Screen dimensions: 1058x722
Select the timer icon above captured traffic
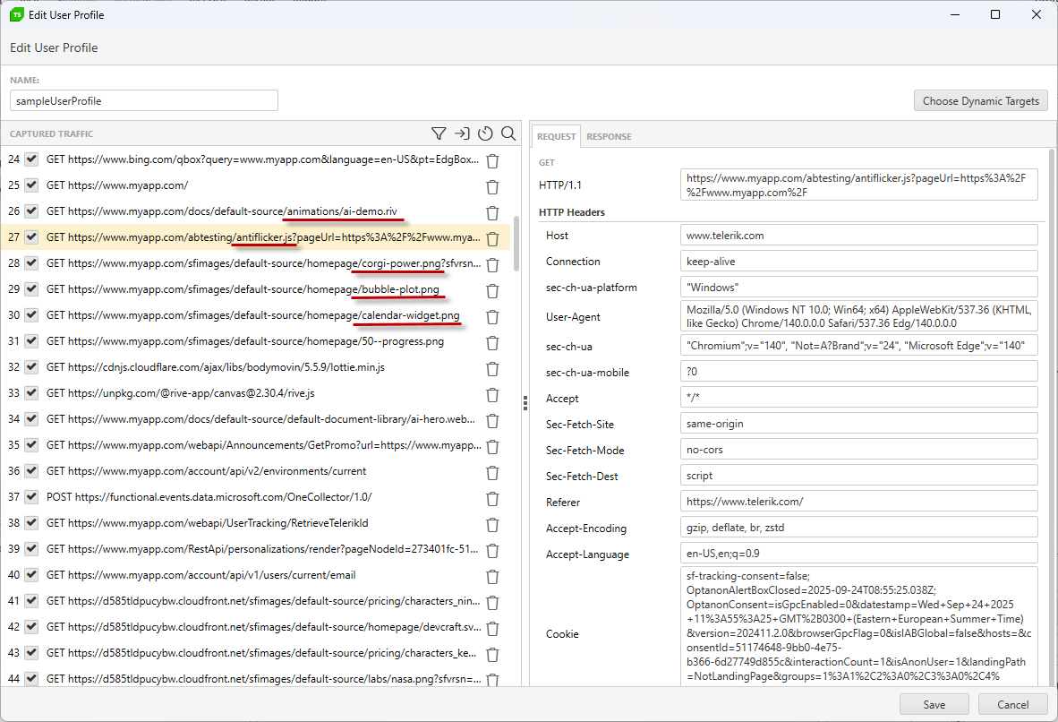click(485, 133)
